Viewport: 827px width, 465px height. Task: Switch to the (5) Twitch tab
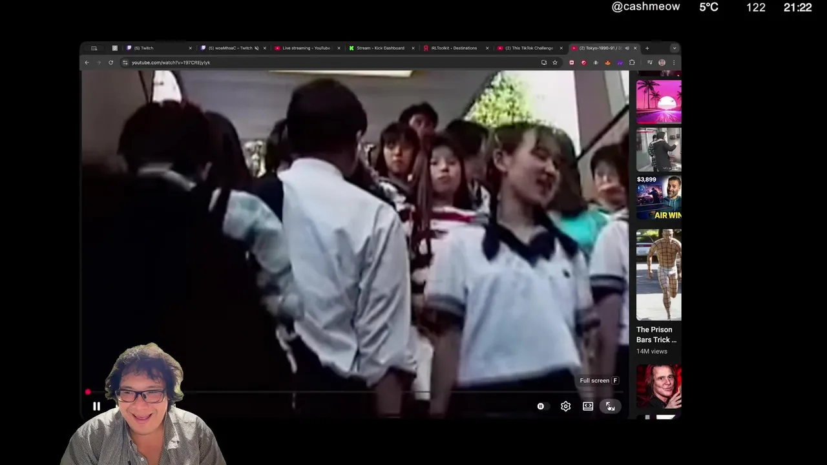[x=158, y=48]
